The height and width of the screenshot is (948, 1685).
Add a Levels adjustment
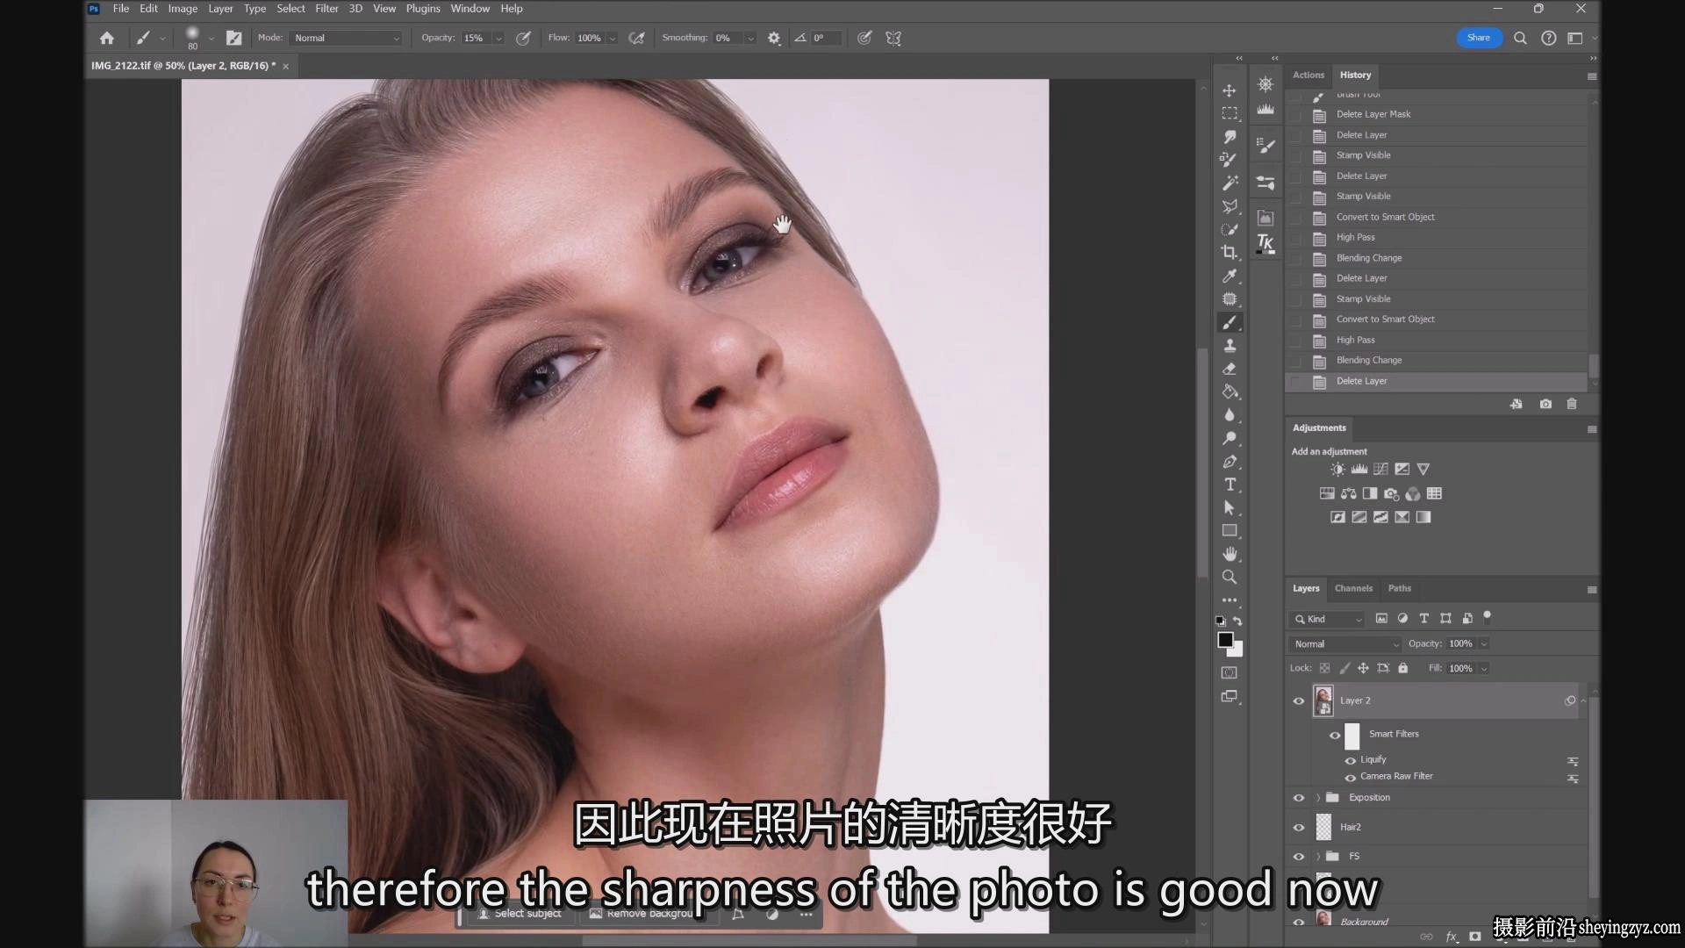1359,469
